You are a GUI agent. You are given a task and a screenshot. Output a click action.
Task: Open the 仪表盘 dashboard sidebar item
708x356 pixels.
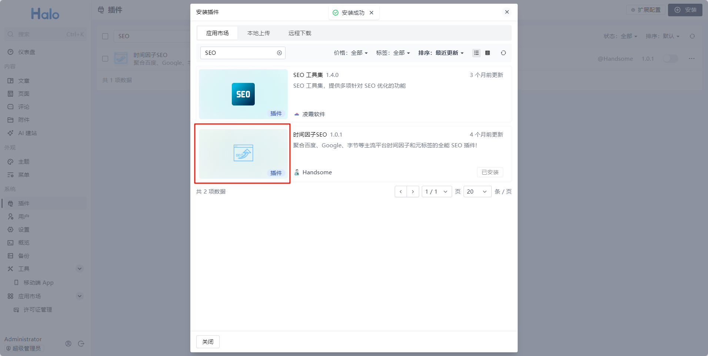tap(45, 52)
